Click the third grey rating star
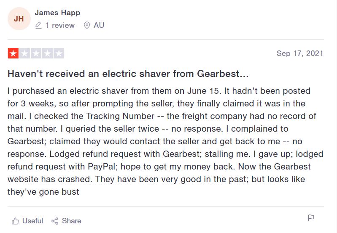 coord(36,53)
